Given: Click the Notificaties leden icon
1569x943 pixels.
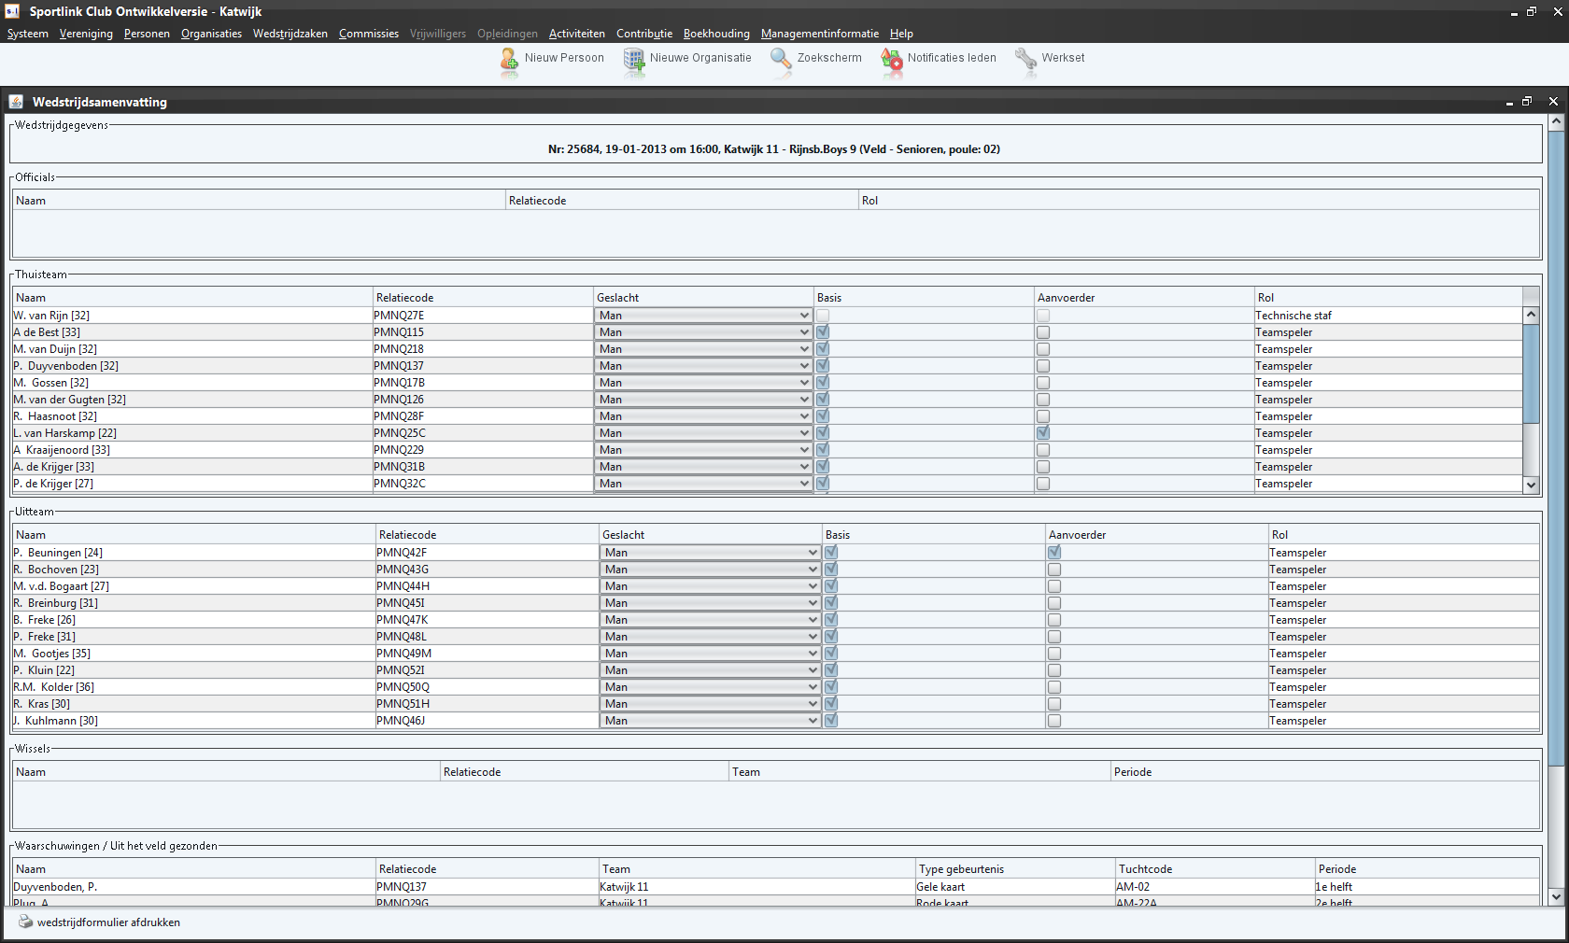Looking at the screenshot, I should pyautogui.click(x=892, y=60).
